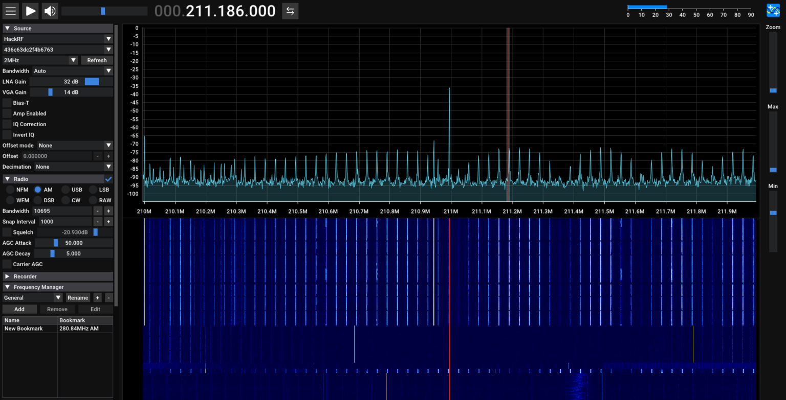The image size is (786, 400).
Task: Add a new group with the plus icon
Action: 97,297
